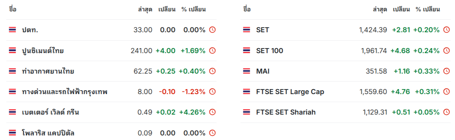Click the clock icon in เบตเตอร์ เวิลด์ กรีน row
The height and width of the screenshot is (140, 455).
coord(212,112)
